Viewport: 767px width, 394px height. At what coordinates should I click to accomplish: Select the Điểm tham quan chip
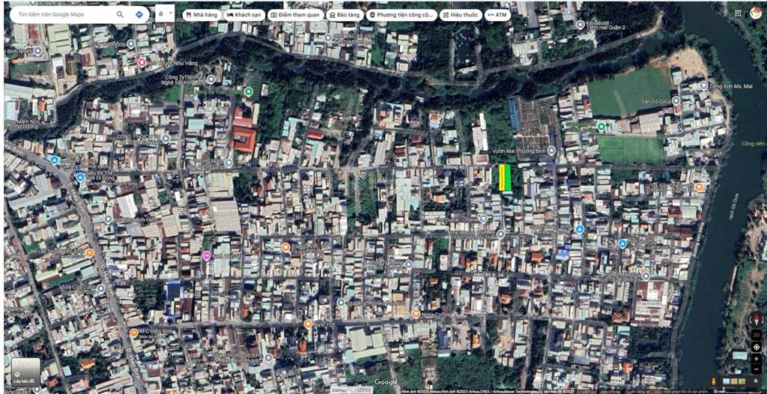295,14
